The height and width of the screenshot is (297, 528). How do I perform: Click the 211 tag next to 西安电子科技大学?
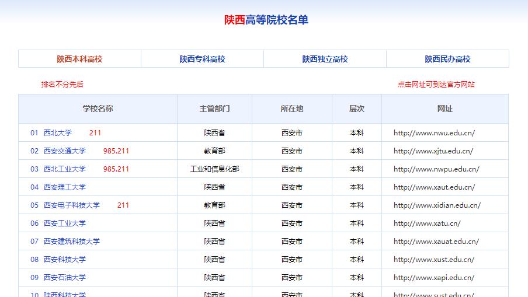(x=123, y=205)
